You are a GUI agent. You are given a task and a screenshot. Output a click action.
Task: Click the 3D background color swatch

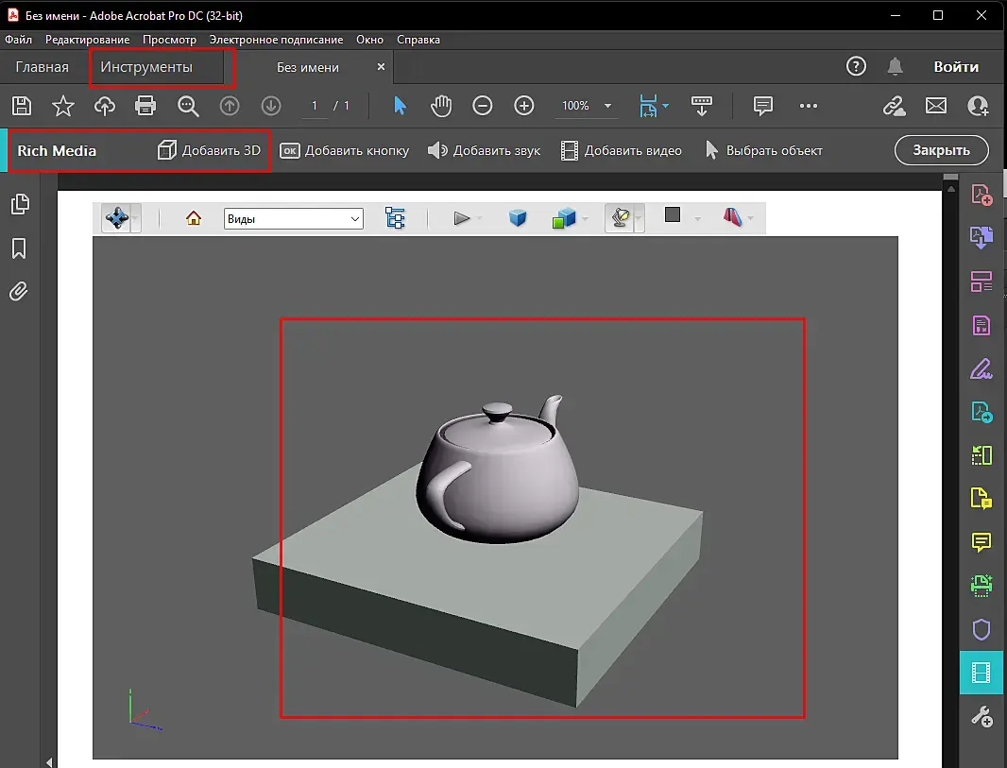[x=673, y=215]
